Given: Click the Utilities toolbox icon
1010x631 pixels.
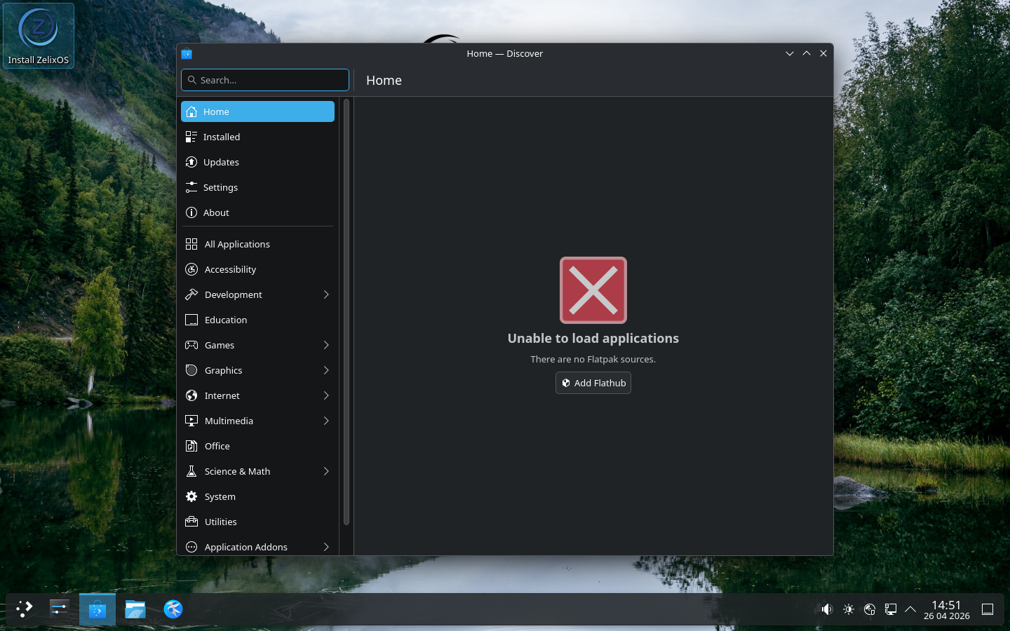Looking at the screenshot, I should click(191, 522).
